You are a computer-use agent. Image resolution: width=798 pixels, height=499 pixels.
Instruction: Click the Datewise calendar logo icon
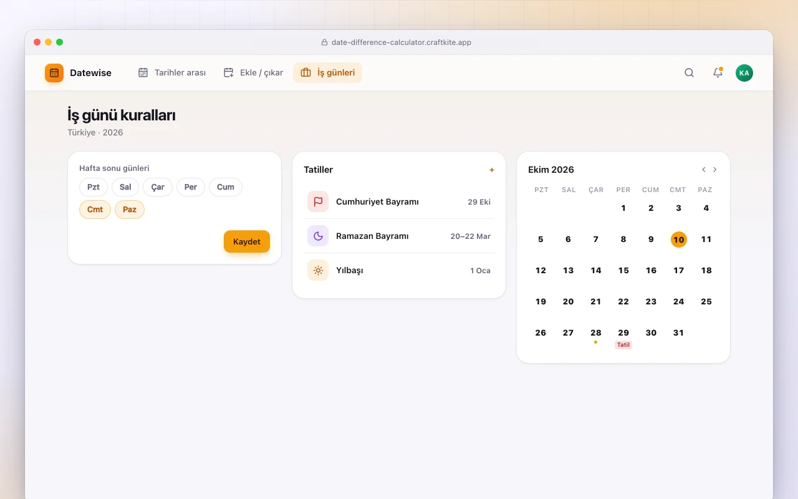point(54,73)
